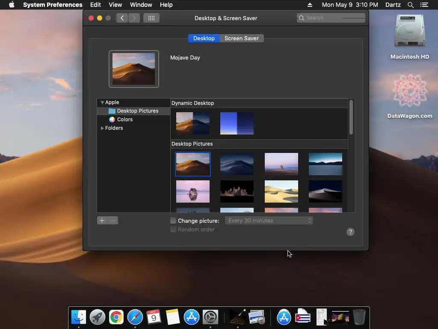Screen dimensions: 438x329
Task: Focus the Search field in the toolbar
Action: [x=331, y=18]
